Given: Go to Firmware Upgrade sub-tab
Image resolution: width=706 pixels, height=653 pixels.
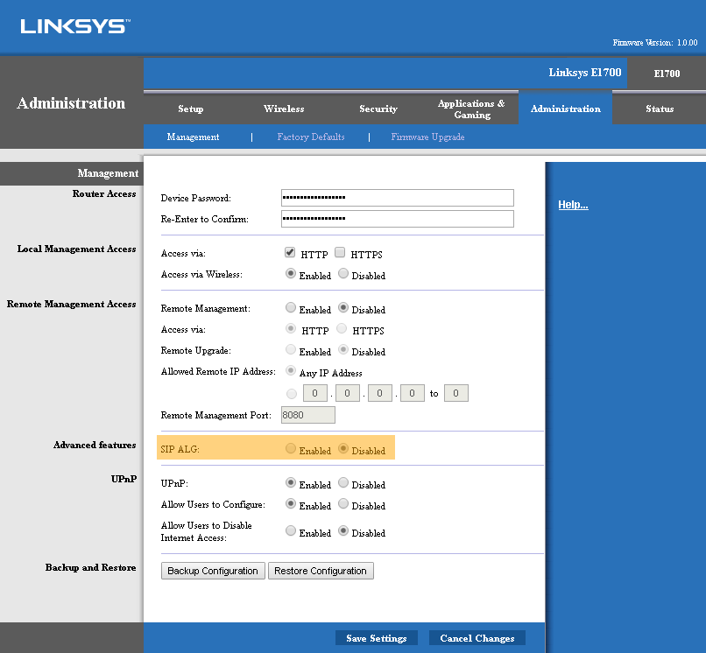Looking at the screenshot, I should click(427, 137).
